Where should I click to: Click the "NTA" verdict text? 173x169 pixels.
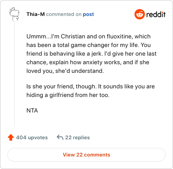click(32, 110)
